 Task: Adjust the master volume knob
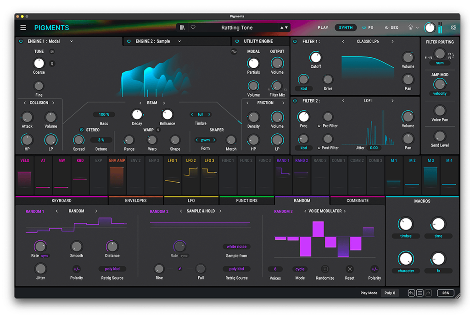[x=430, y=27]
